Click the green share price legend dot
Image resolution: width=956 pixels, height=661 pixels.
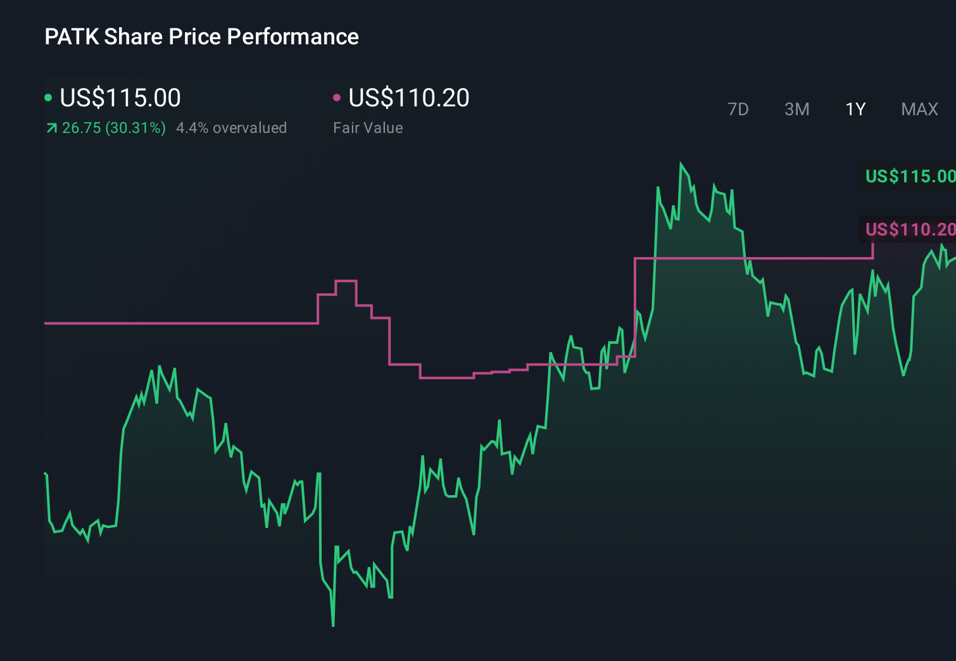point(48,97)
